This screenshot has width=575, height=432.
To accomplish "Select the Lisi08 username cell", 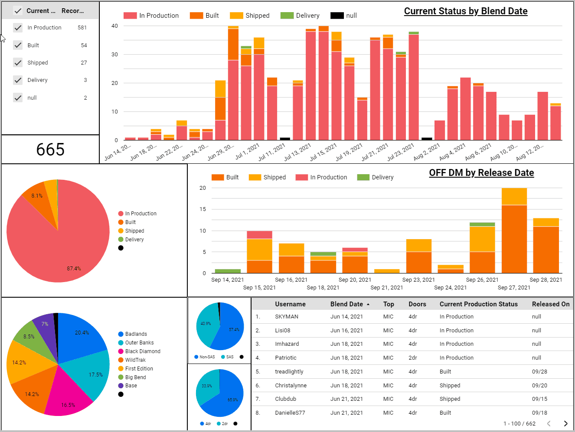I will 283,331.
